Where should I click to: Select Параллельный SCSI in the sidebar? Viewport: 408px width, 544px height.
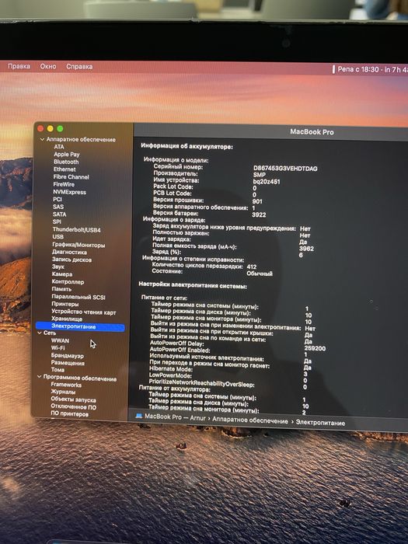(78, 297)
